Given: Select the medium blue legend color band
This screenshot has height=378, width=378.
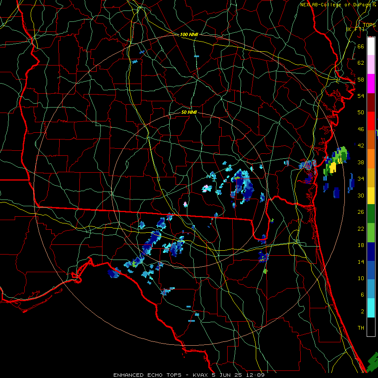Looking at the screenshot, I should [371, 270].
